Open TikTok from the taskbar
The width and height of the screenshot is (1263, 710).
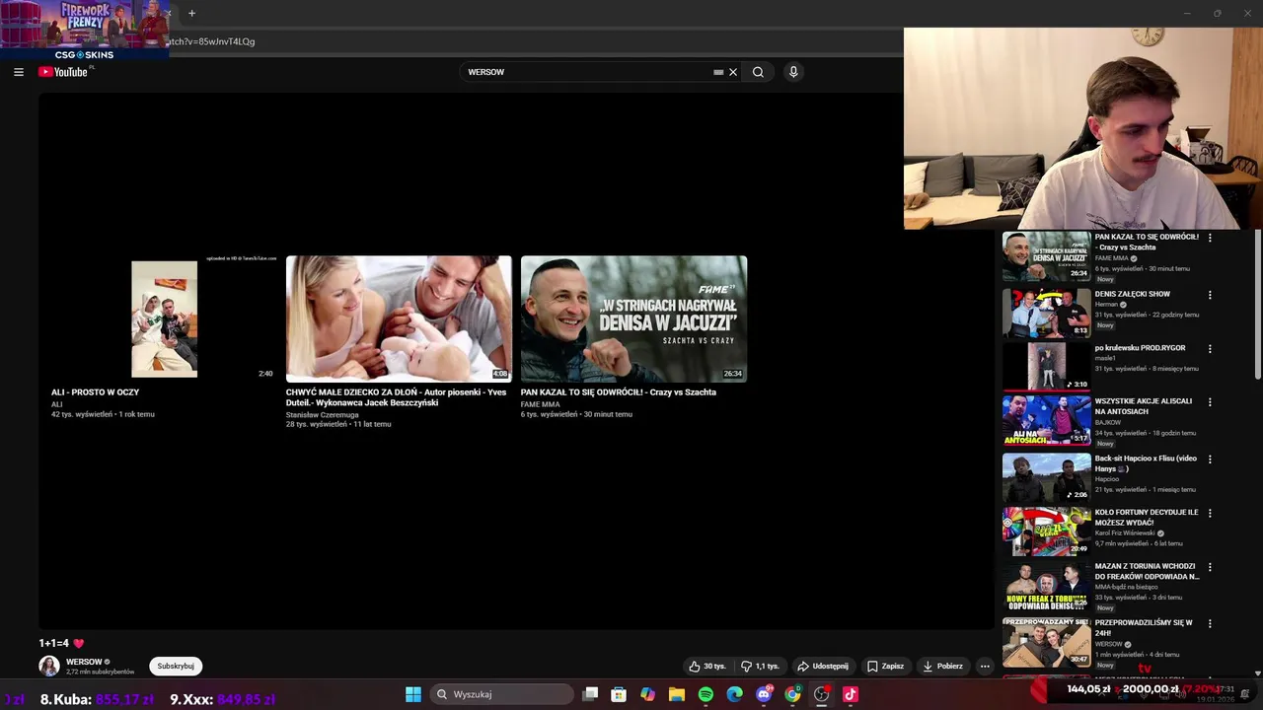[851, 694]
